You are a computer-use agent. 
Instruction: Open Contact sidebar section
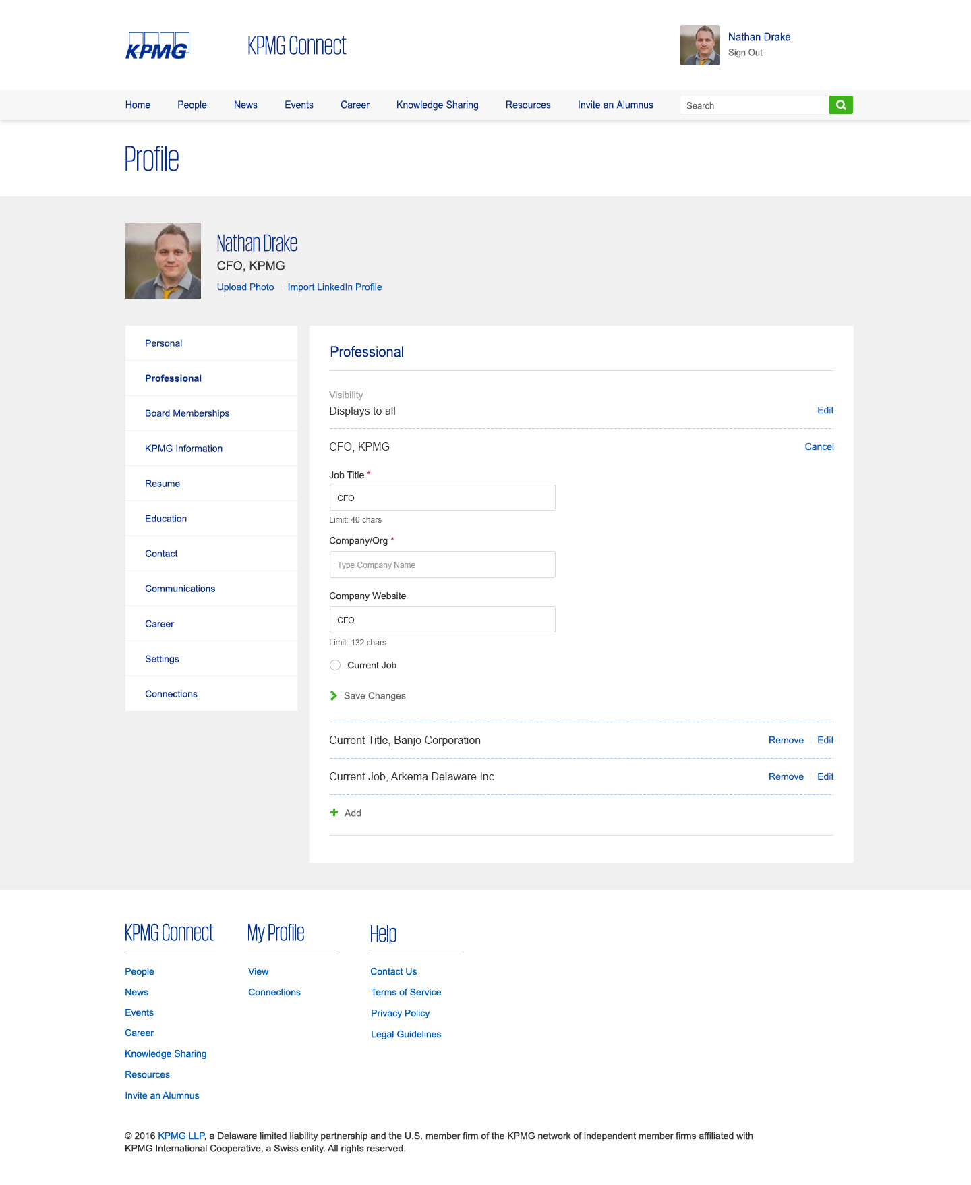pos(211,554)
